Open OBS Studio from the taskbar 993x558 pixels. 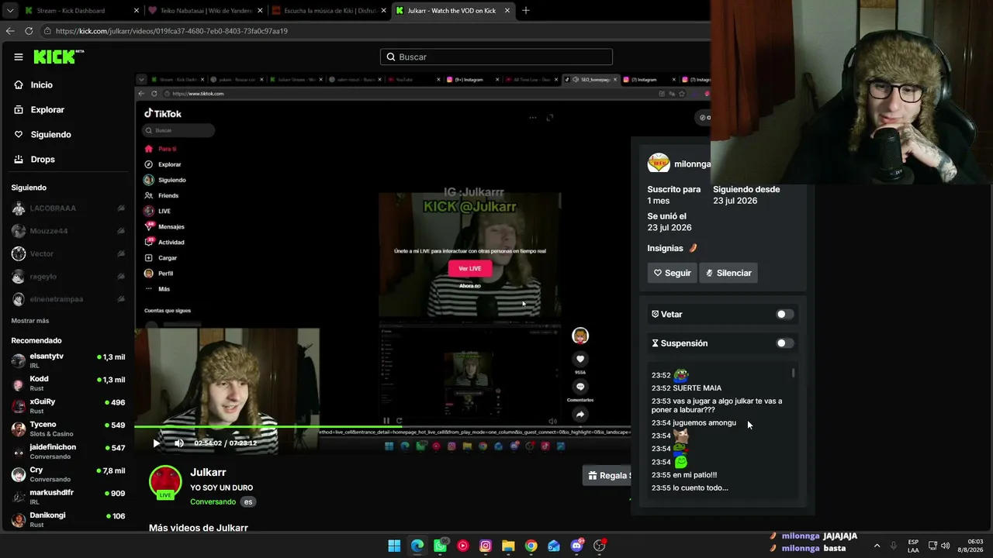599,546
